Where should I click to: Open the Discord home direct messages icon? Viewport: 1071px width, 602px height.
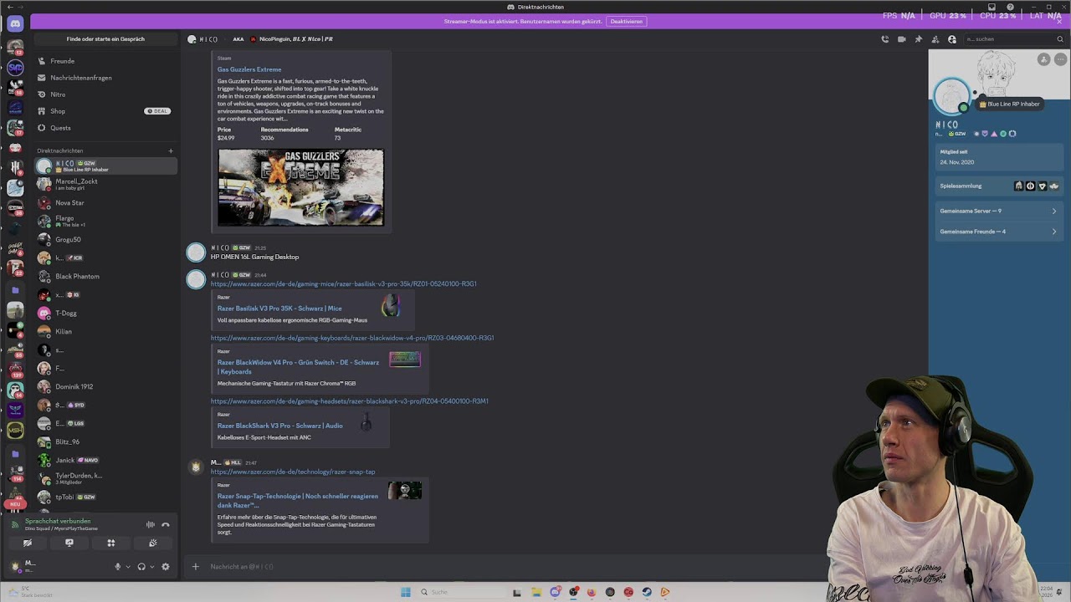(15, 26)
